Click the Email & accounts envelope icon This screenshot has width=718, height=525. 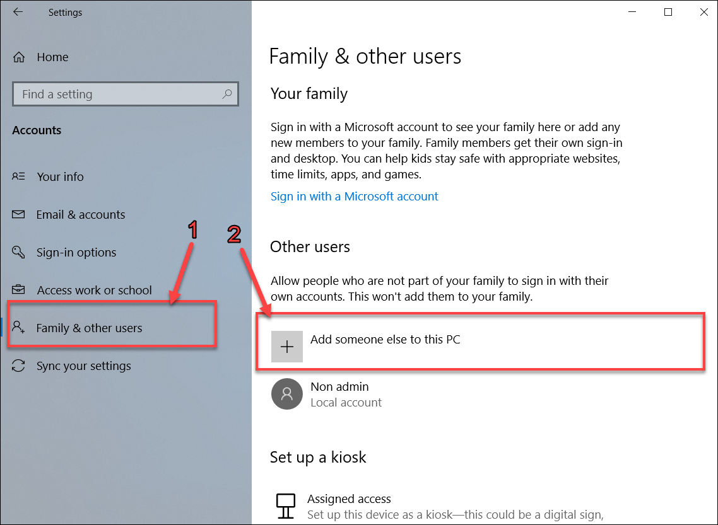pos(19,214)
